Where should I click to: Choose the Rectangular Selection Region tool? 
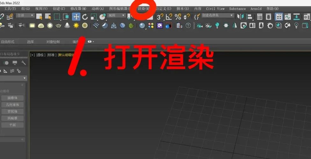click(57, 17)
